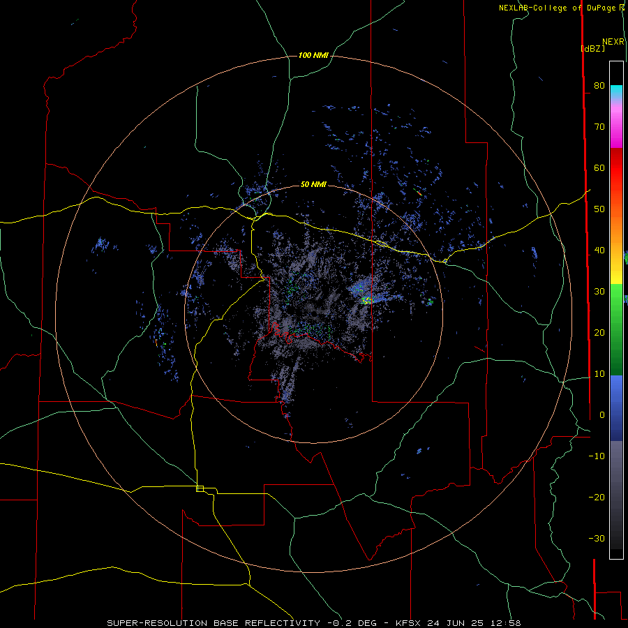Click the NEXR label above the scale
This screenshot has width=628, height=628.
[x=613, y=42]
